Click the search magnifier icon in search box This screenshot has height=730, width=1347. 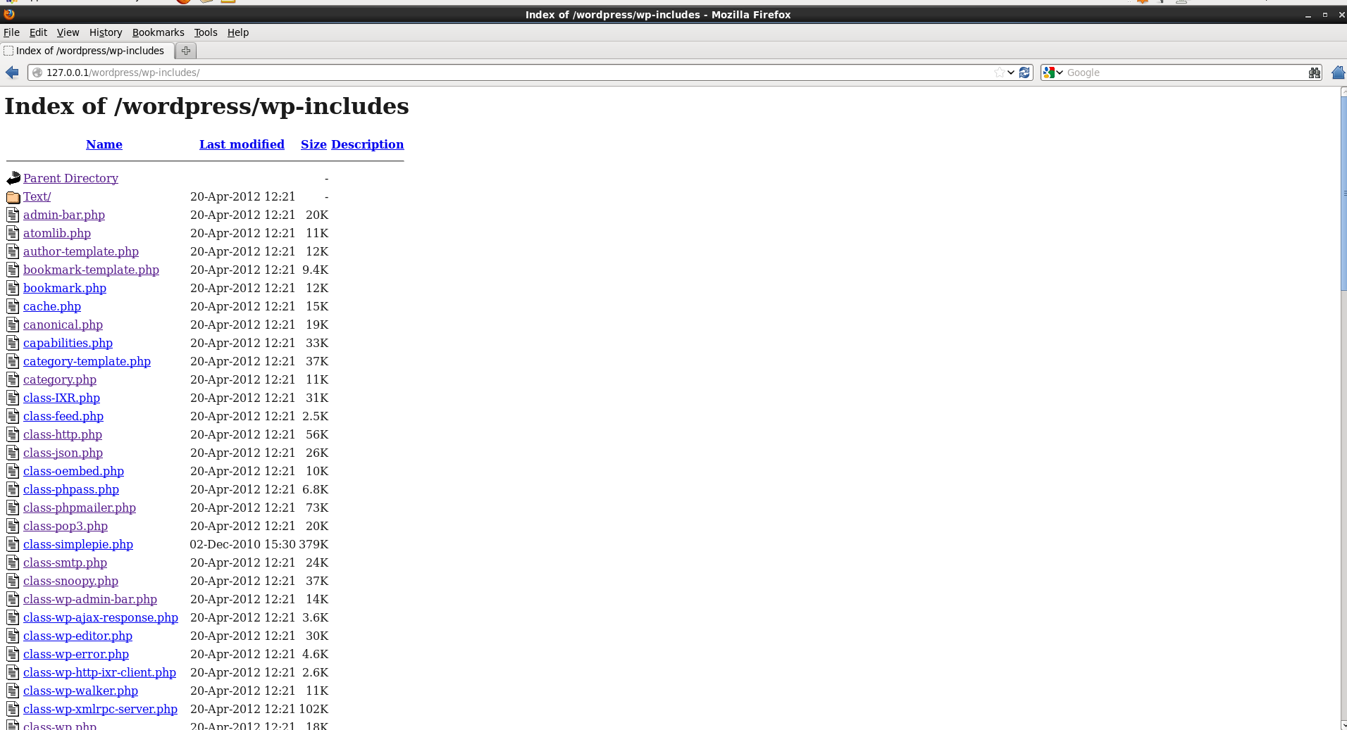pyautogui.click(x=1314, y=73)
